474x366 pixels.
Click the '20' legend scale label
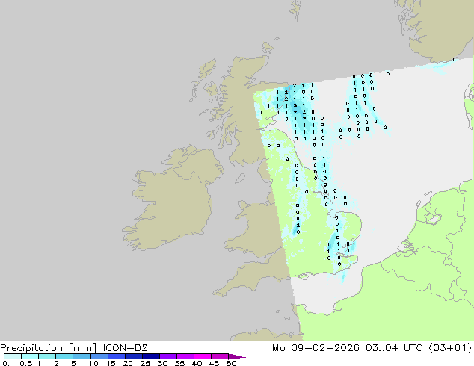tap(128, 363)
